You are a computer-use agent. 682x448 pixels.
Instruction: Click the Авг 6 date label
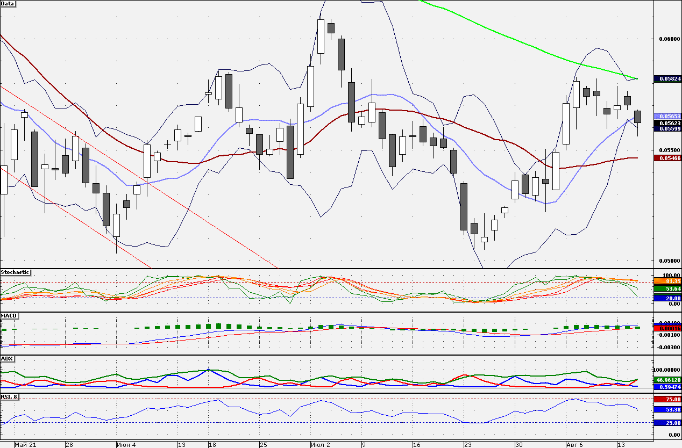pos(575,445)
